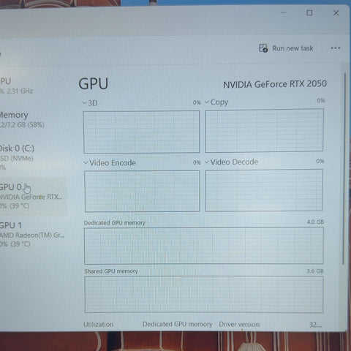The height and width of the screenshot is (351, 351).
Task: Click the Video Decode graph area
Action: [264, 190]
